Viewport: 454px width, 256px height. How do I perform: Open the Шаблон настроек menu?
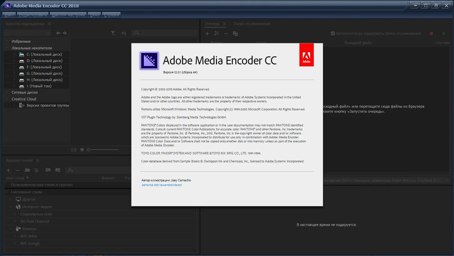pyautogui.click(x=68, y=15)
